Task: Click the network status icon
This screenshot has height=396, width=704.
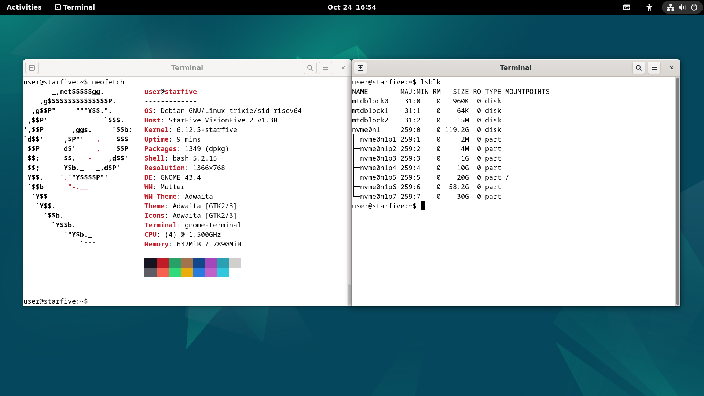Action: (671, 7)
